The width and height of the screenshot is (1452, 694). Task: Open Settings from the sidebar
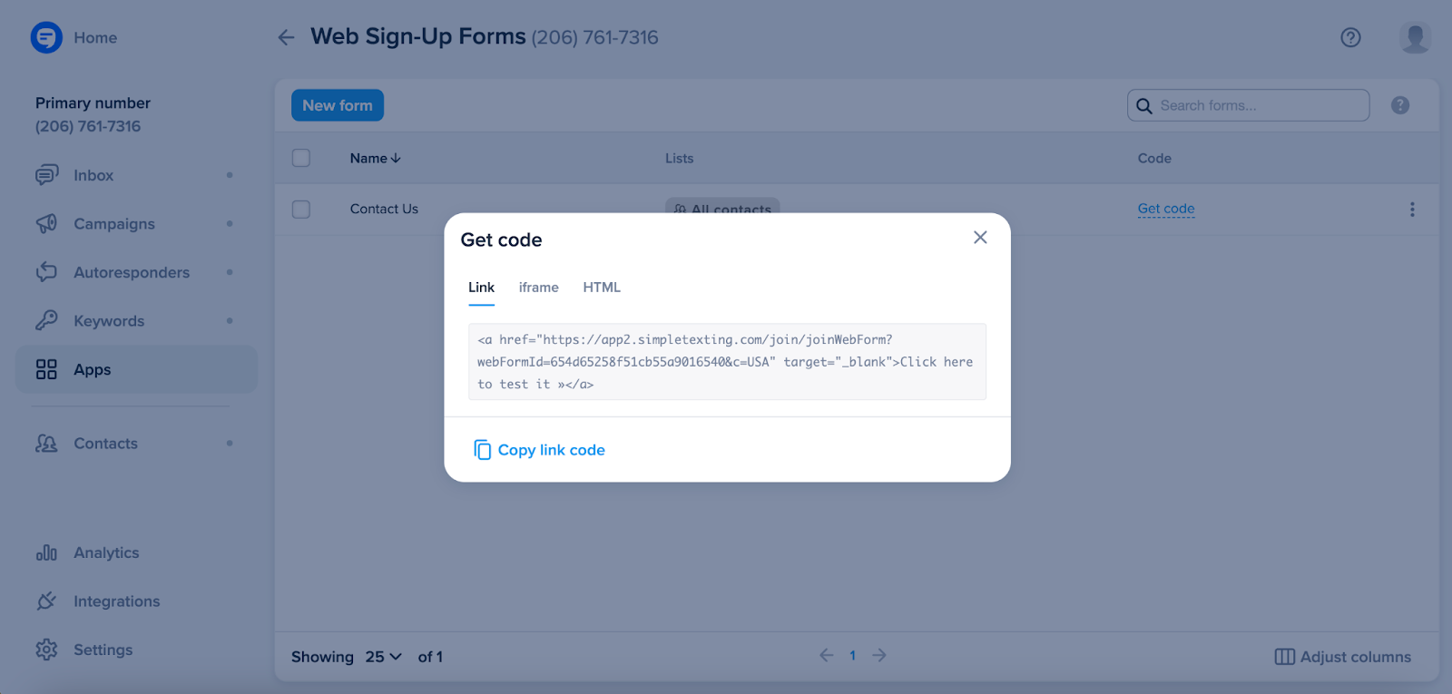pos(103,650)
